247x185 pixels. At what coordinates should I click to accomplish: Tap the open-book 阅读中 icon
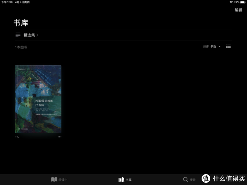[54, 180]
